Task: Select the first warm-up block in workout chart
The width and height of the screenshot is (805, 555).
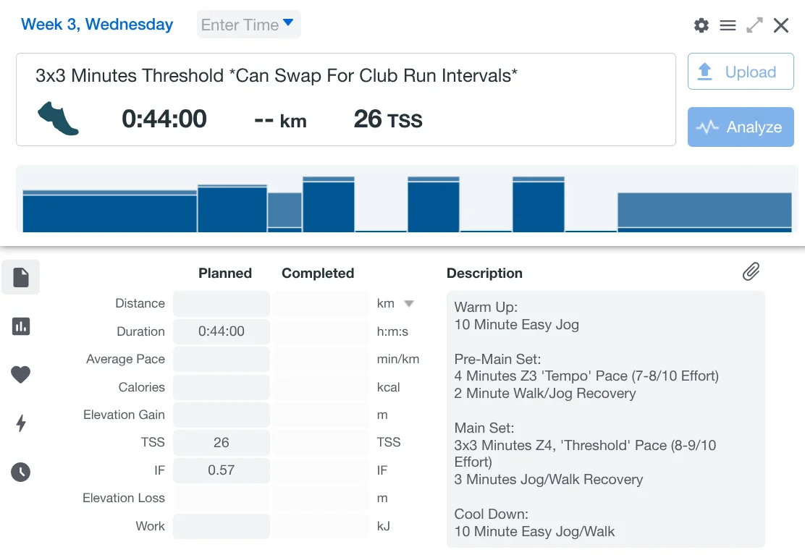Action: click(x=109, y=212)
